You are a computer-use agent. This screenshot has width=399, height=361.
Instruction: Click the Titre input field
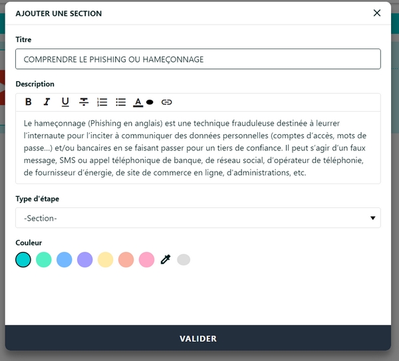point(198,59)
